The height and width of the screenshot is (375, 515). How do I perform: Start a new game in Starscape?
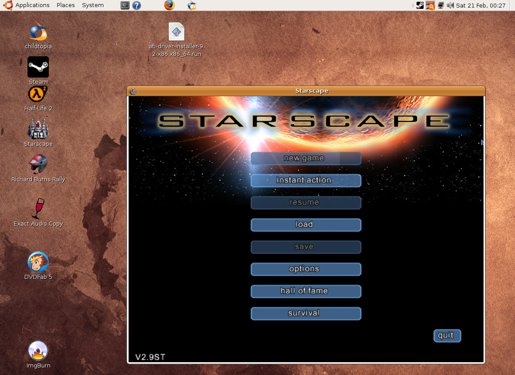(306, 158)
